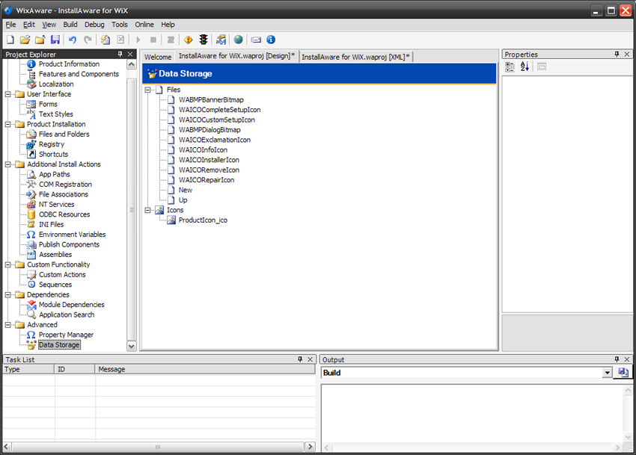This screenshot has width=636, height=455.
Task: Pin the Task List panel
Action: click(300, 359)
